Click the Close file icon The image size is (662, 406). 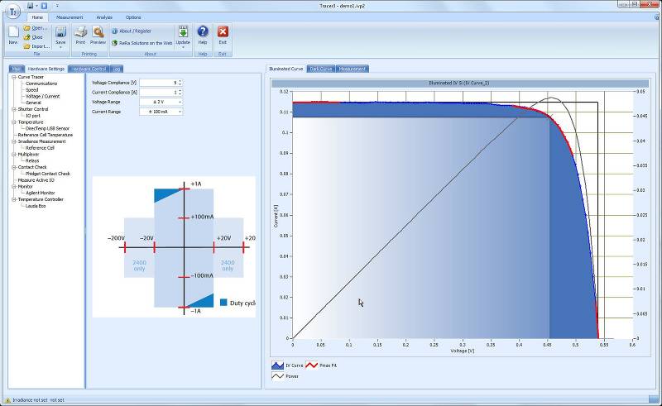(x=26, y=37)
